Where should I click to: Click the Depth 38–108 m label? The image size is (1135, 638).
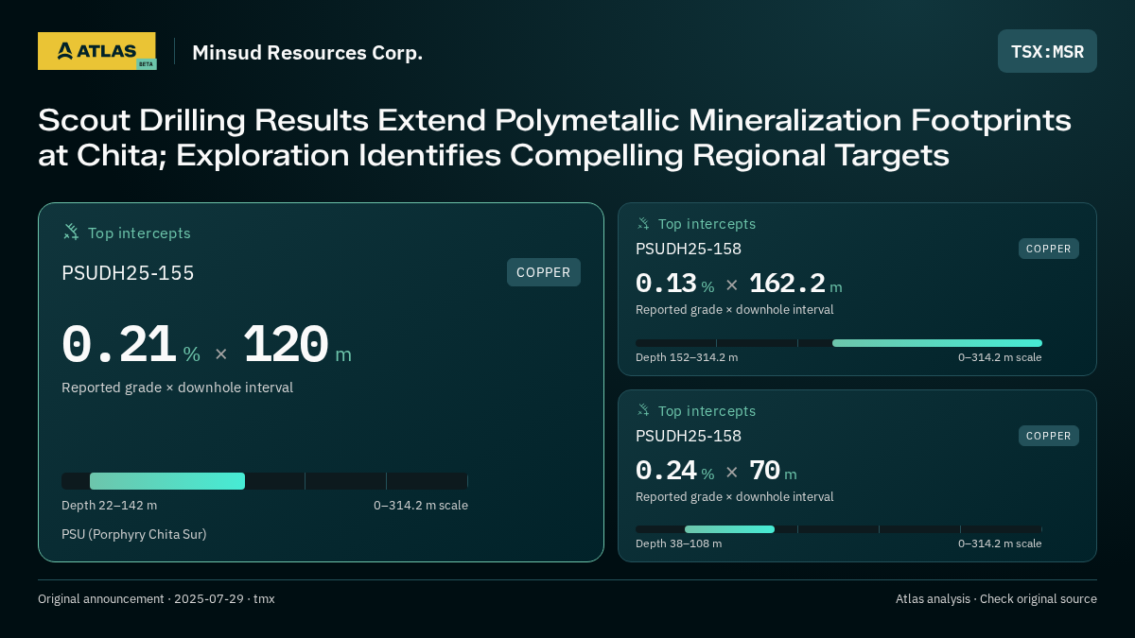tap(679, 543)
